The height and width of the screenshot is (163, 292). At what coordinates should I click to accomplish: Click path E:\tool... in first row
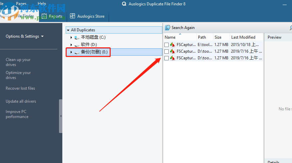tap(205, 45)
